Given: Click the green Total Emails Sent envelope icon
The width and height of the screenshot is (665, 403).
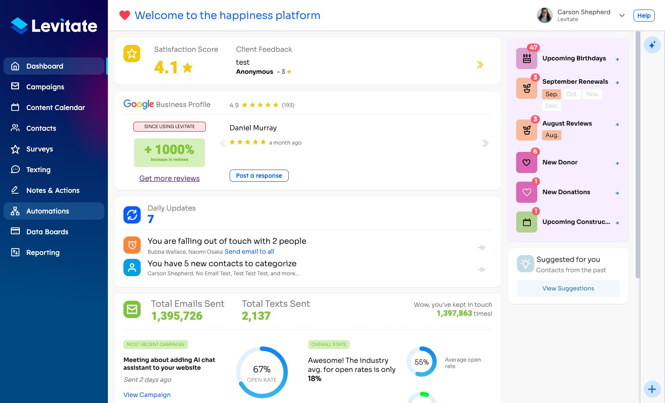Looking at the screenshot, I should coord(132,309).
